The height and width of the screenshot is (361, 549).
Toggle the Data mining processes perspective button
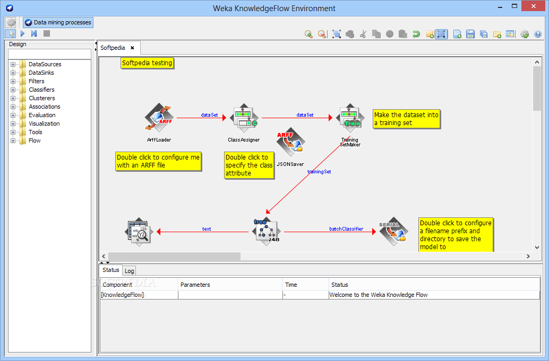click(x=58, y=22)
